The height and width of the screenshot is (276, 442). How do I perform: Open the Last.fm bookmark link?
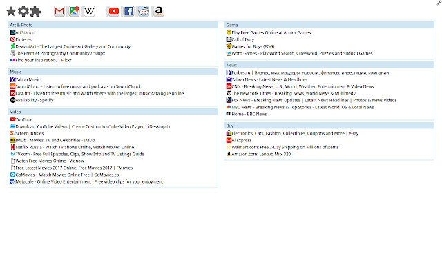(x=99, y=93)
